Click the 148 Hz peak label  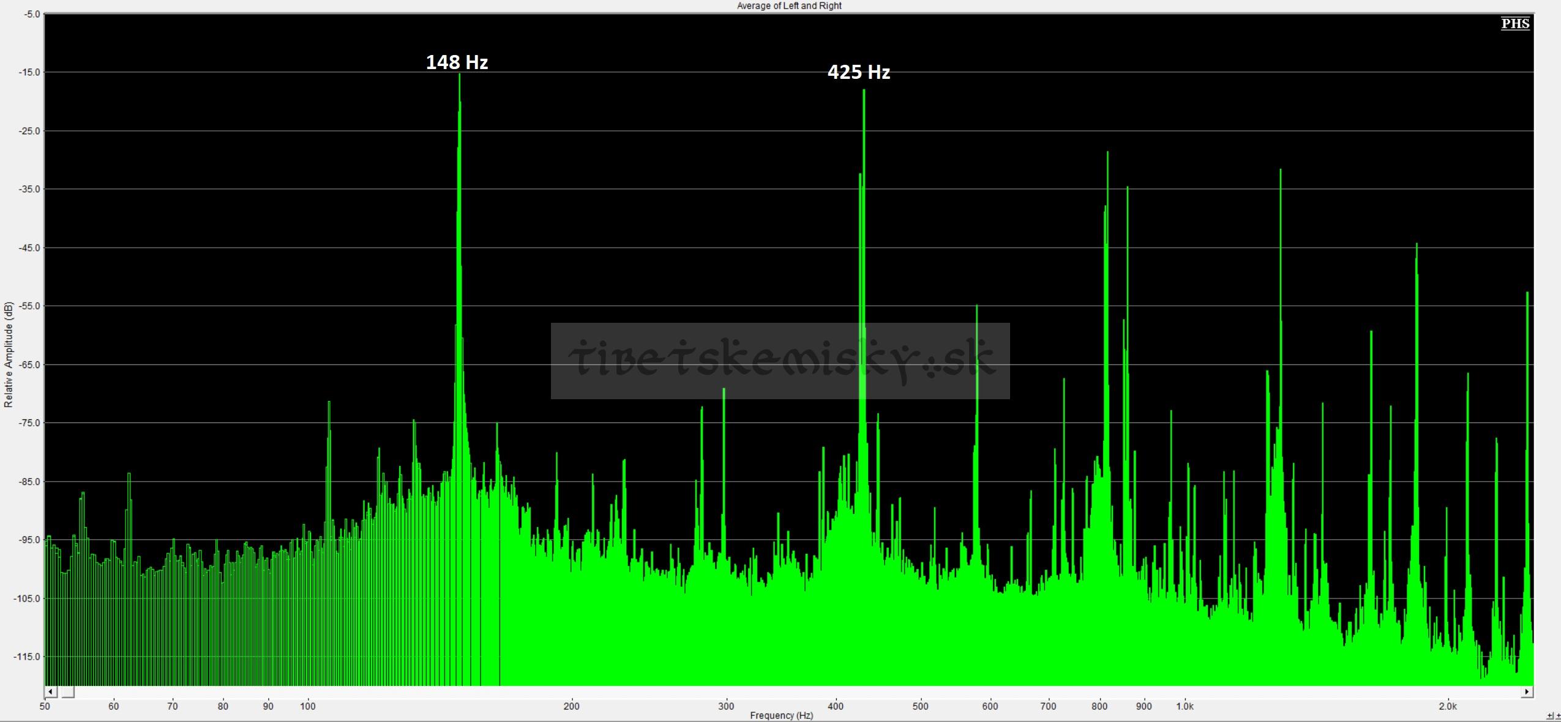tap(457, 62)
